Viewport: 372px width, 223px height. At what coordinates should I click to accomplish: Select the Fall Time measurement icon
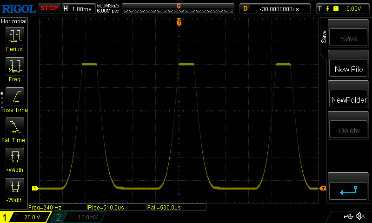pyautogui.click(x=15, y=127)
